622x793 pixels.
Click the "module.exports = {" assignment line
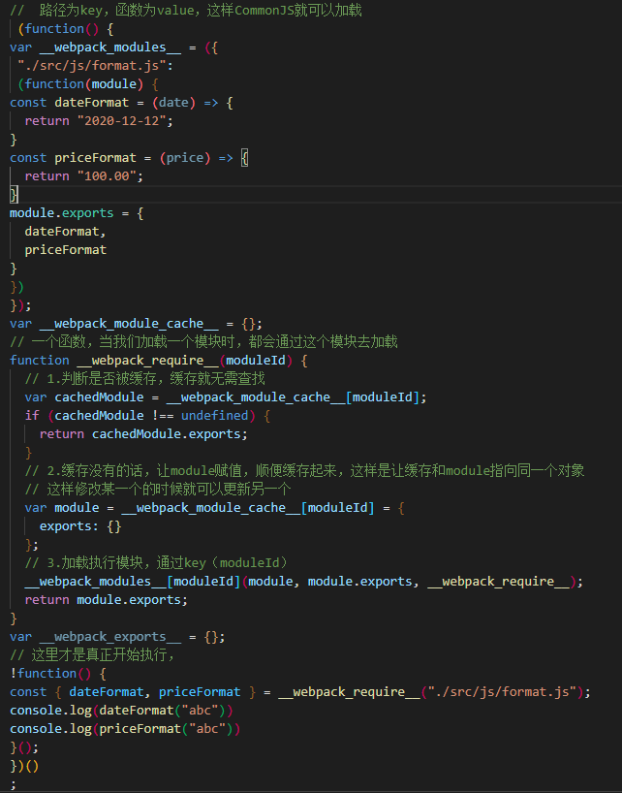click(x=77, y=213)
